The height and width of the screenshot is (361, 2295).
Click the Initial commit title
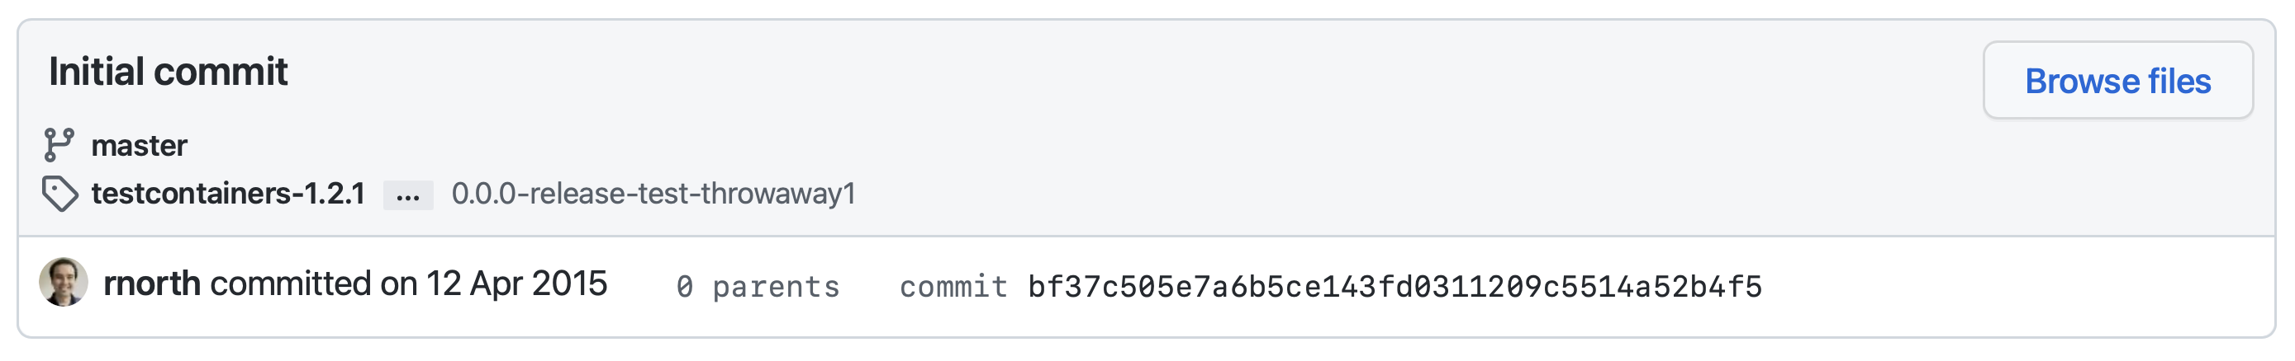pyautogui.click(x=169, y=71)
